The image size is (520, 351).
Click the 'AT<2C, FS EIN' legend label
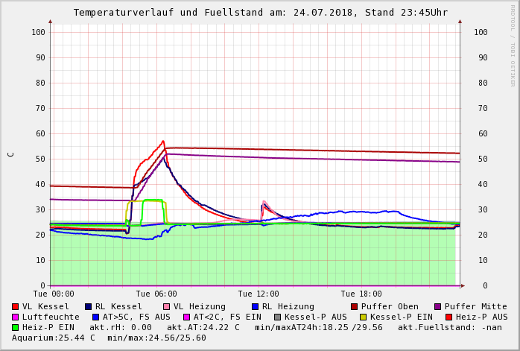click(x=227, y=317)
